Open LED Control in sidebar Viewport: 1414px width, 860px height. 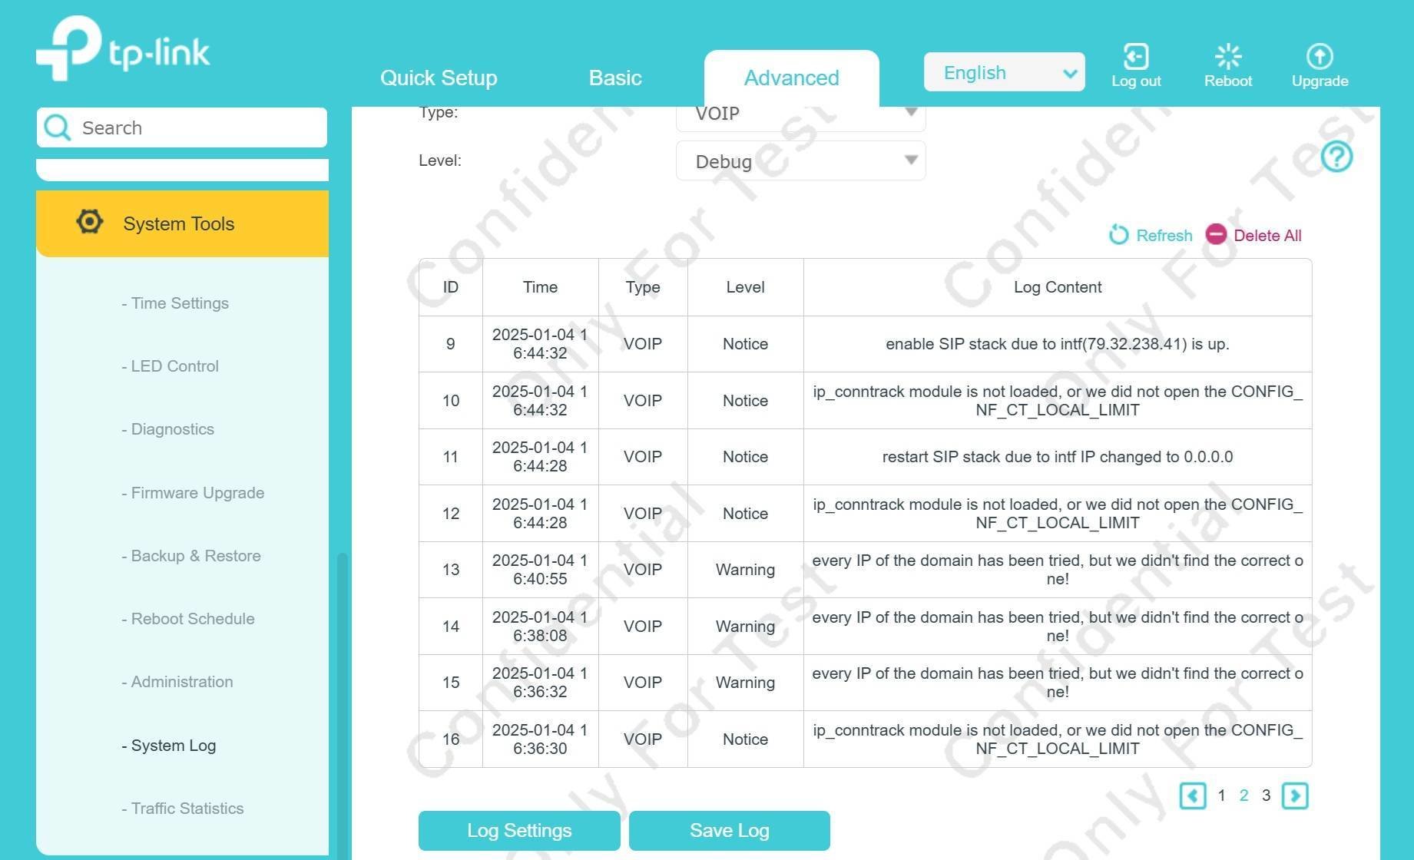[x=170, y=366]
